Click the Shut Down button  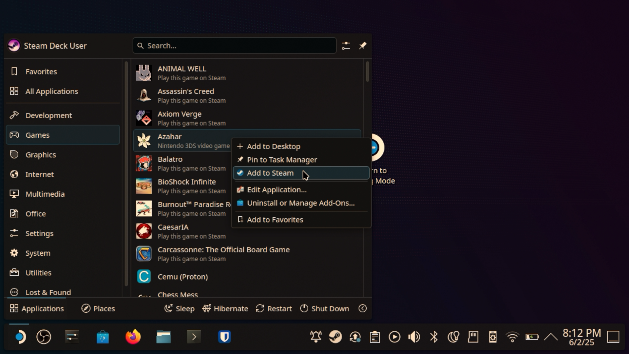pos(325,308)
